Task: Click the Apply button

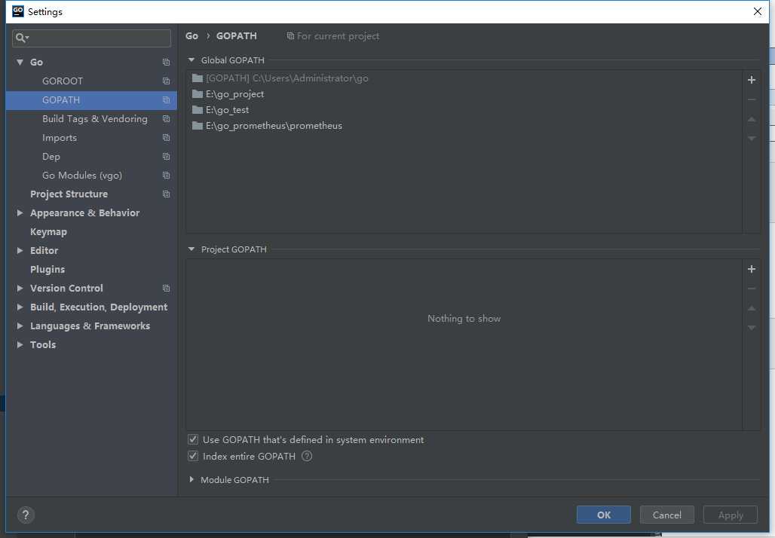Action: pos(731,515)
